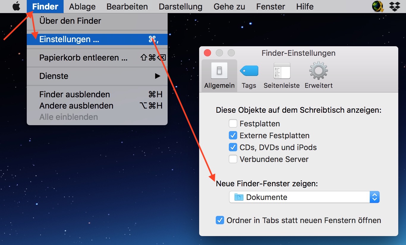Toggle Verbundene Server checkbox
Image resolution: width=406 pixels, height=245 pixels.
pyautogui.click(x=233, y=159)
